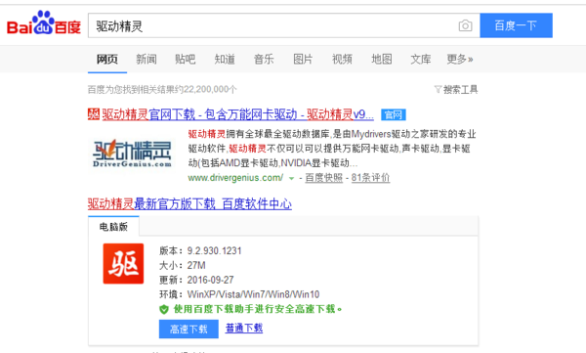Click the 高速下载 button

pos(188,329)
